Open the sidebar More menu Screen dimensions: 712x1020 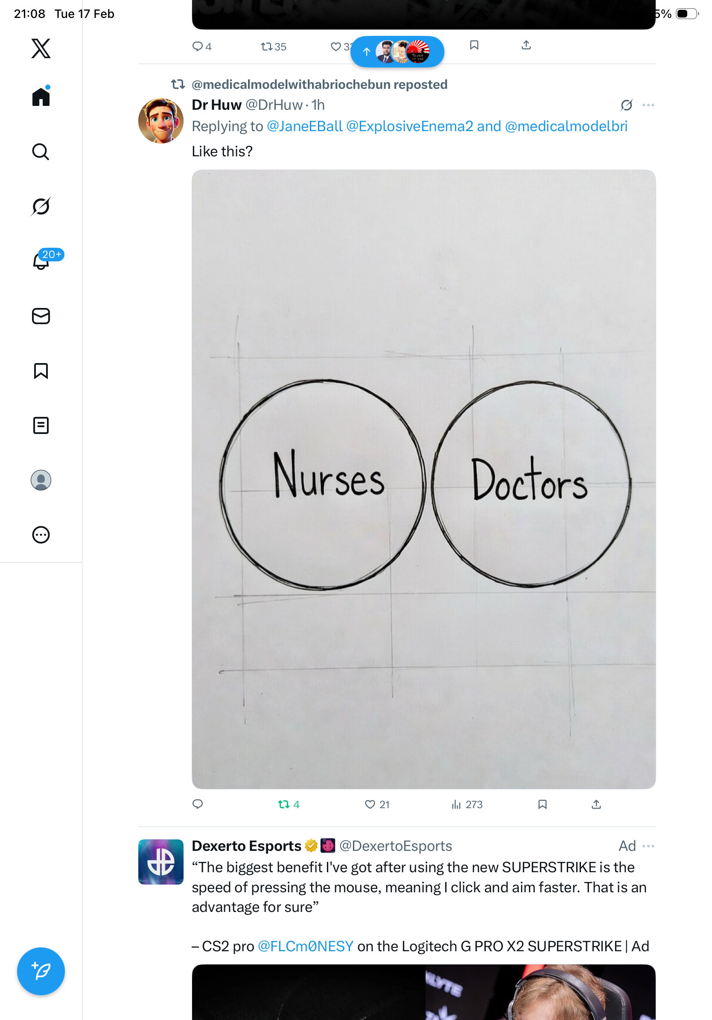(41, 534)
